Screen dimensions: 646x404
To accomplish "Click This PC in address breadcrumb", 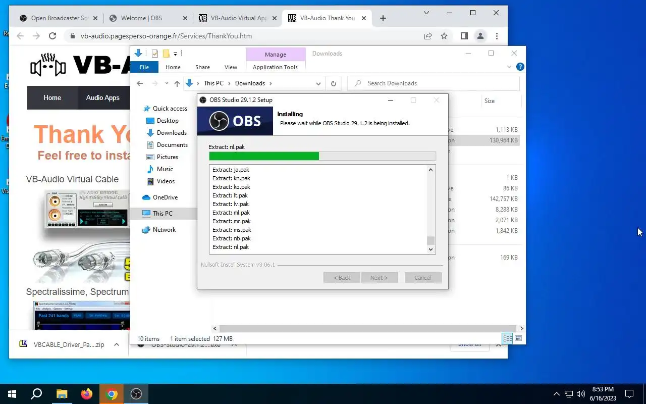I will [x=213, y=83].
